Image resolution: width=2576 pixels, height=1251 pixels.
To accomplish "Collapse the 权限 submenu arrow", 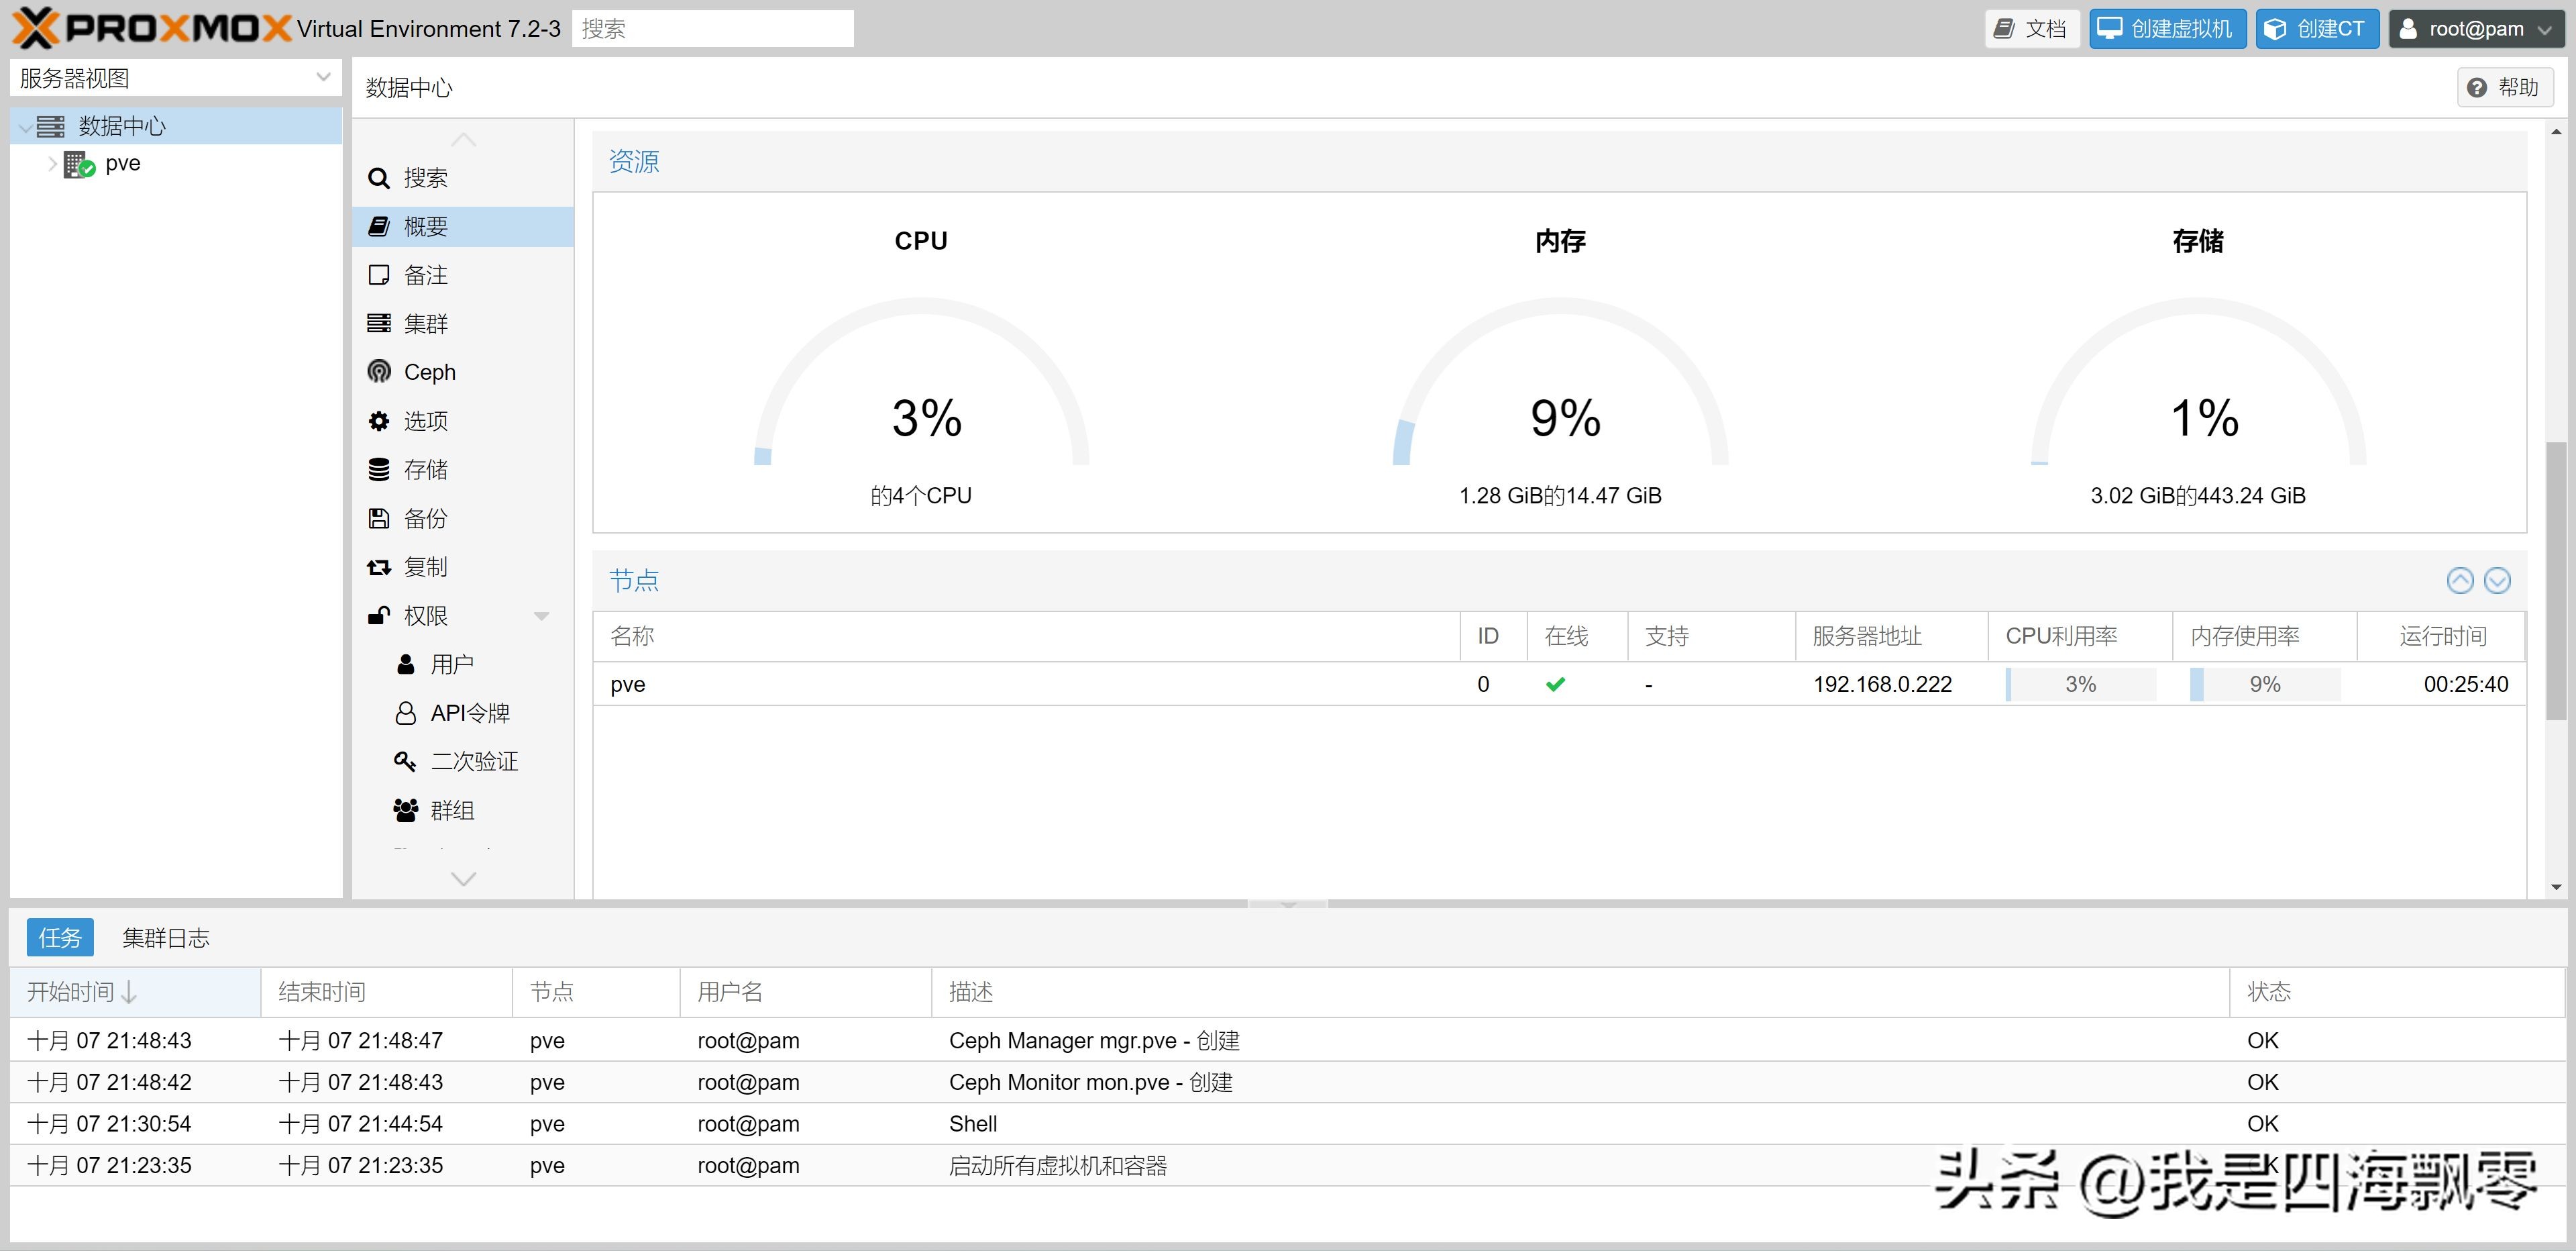I will click(541, 617).
